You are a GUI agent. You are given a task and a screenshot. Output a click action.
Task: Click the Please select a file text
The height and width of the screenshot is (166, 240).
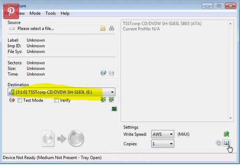point(36,28)
